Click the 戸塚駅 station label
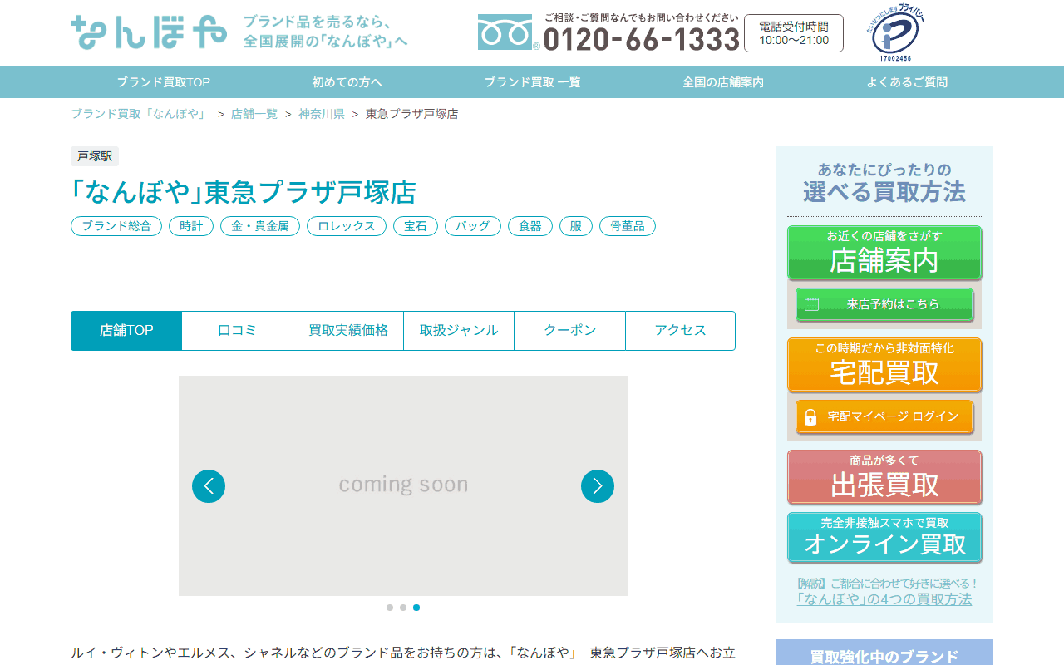The height and width of the screenshot is (665, 1064). (x=95, y=156)
